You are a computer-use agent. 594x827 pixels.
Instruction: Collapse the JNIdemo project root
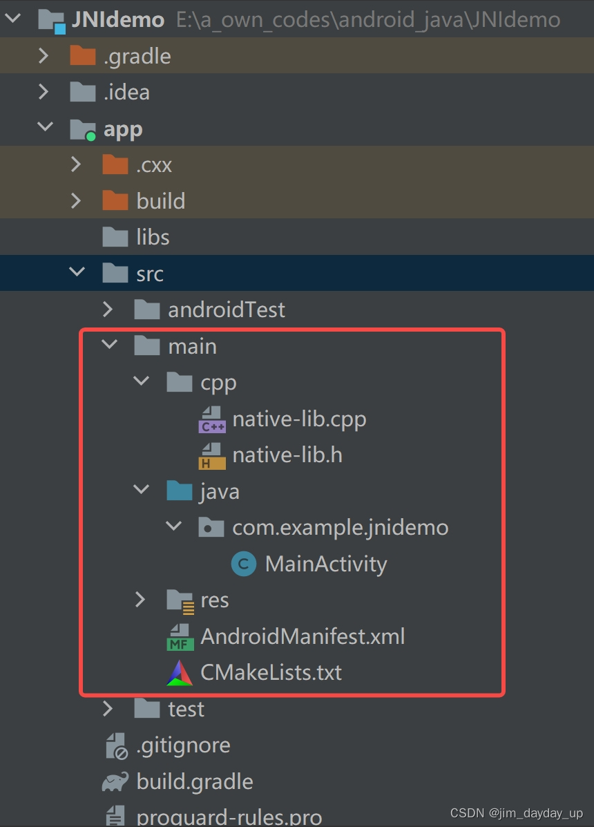point(12,19)
